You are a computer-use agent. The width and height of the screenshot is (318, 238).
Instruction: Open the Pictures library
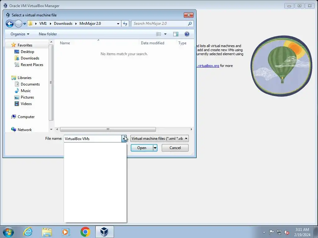27,97
